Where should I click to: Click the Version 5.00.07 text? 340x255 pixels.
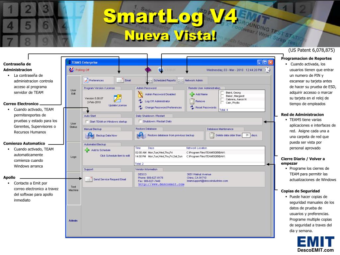(94, 98)
